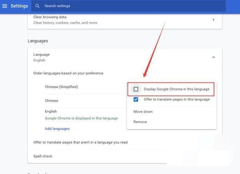Check Display Google Chrome in this language
This screenshot has width=240, height=174.
[x=136, y=89]
